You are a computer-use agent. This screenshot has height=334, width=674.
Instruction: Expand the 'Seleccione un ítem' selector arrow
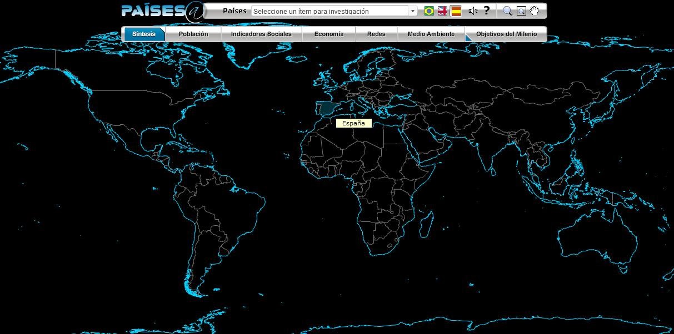(412, 10)
